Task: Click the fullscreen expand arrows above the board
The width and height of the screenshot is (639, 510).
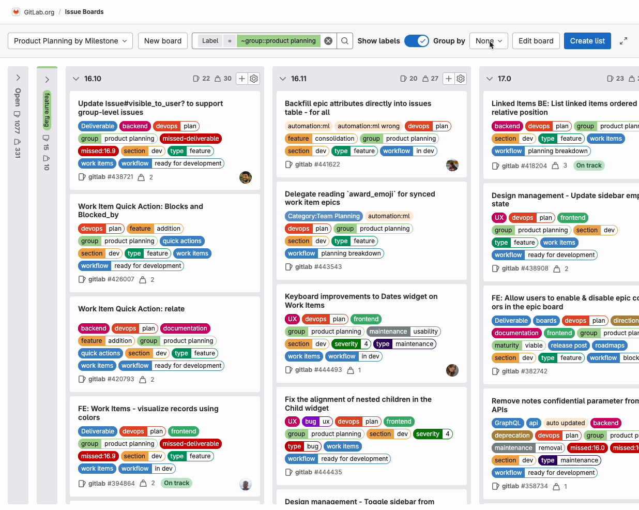Action: (x=623, y=40)
